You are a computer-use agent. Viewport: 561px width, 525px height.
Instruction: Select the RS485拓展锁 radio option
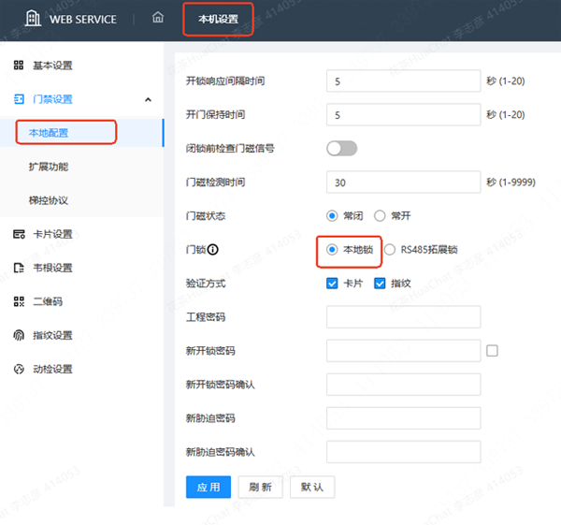390,250
